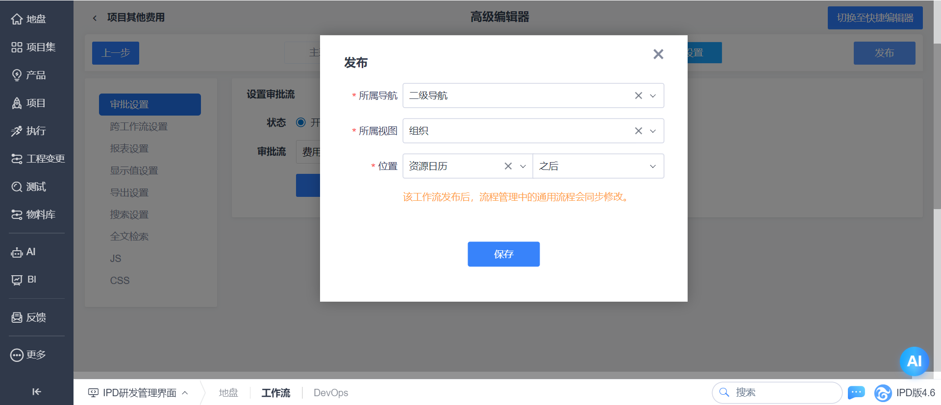Viewport: 941px width, 405px height.
Task: Click 切换至快捷编辑器 button
Action: pyautogui.click(x=875, y=18)
